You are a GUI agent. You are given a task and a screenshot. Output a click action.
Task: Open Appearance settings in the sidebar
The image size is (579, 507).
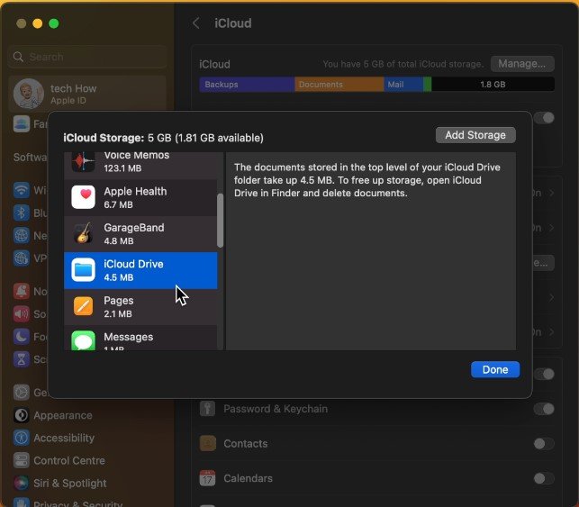pos(62,415)
